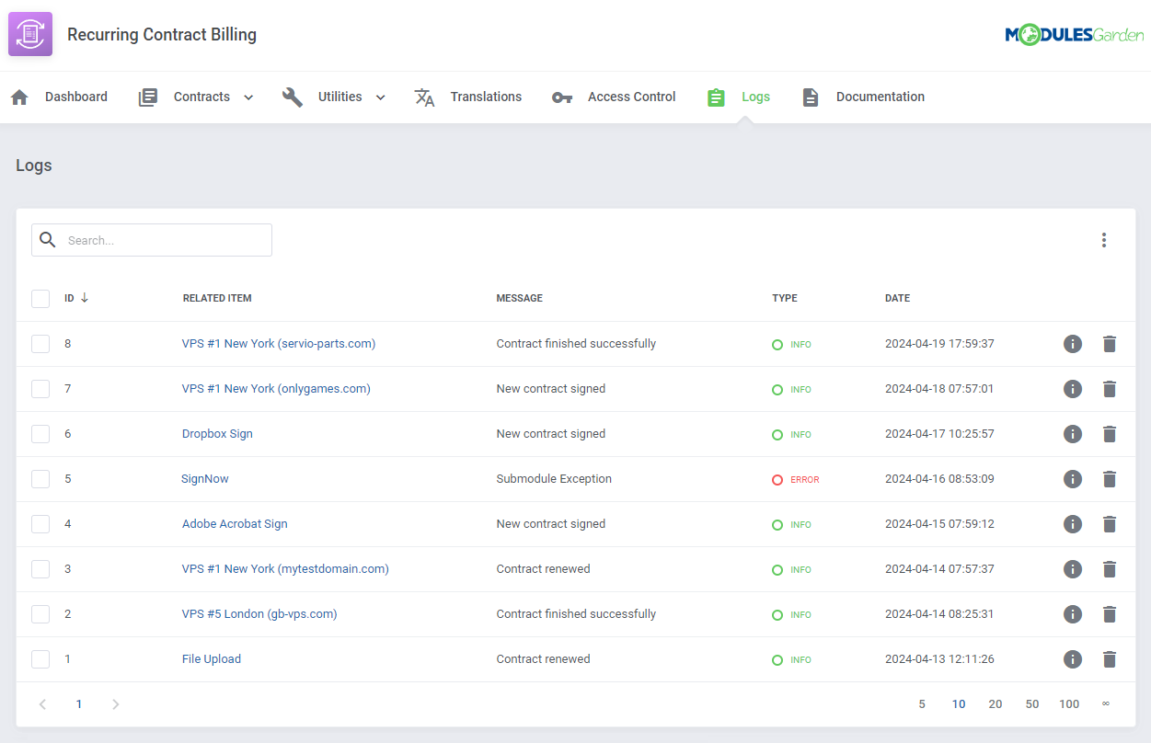The height and width of the screenshot is (743, 1151).
Task: Tick the VPS #5 London row checkbox
Action: point(40,614)
